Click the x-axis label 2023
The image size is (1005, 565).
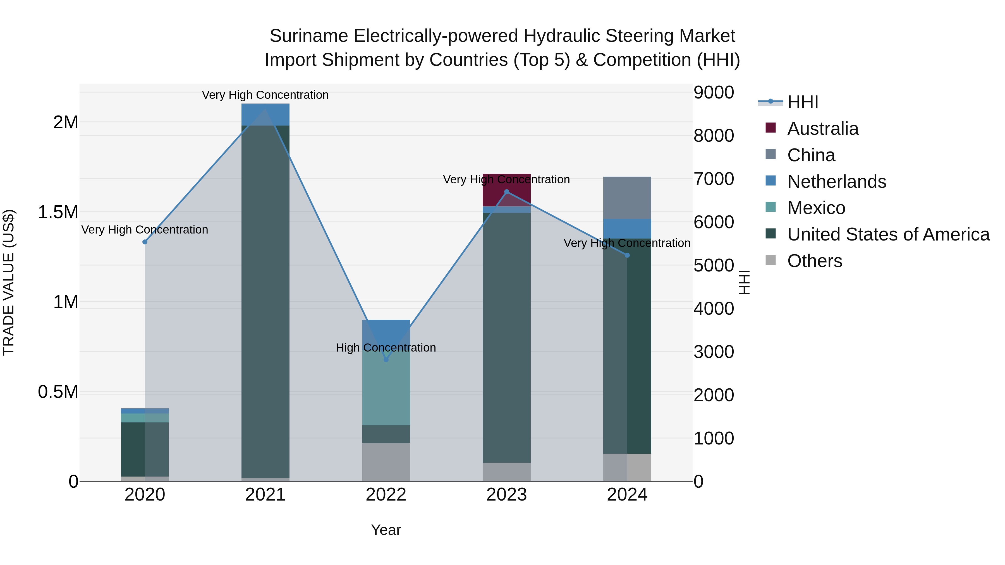(x=506, y=495)
